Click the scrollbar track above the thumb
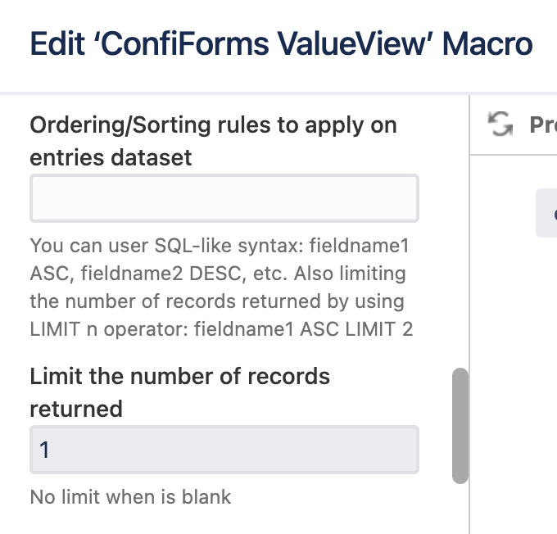The height and width of the screenshot is (534, 557). pyautogui.click(x=460, y=246)
